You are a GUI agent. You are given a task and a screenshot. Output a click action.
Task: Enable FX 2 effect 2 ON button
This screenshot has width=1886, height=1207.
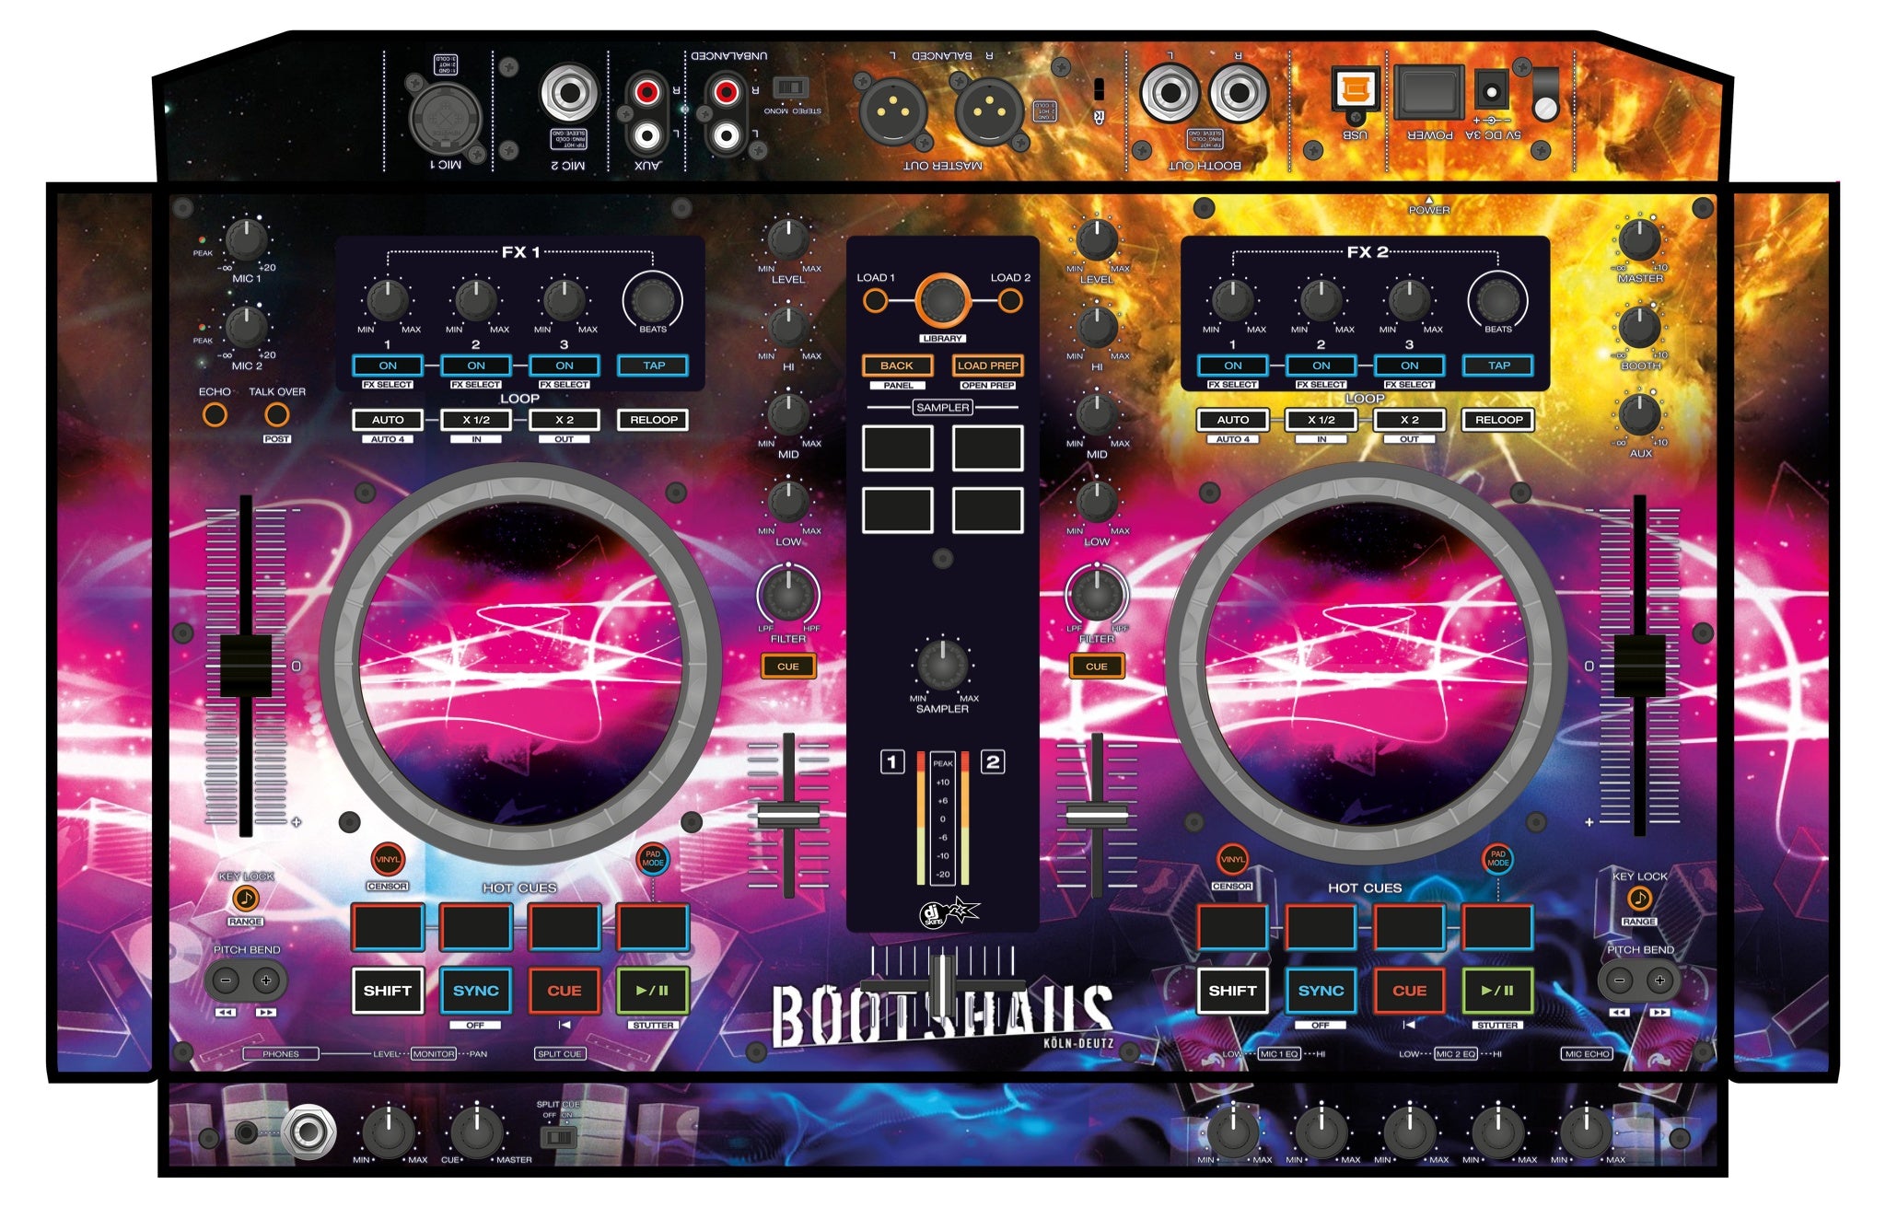[x=1321, y=366]
